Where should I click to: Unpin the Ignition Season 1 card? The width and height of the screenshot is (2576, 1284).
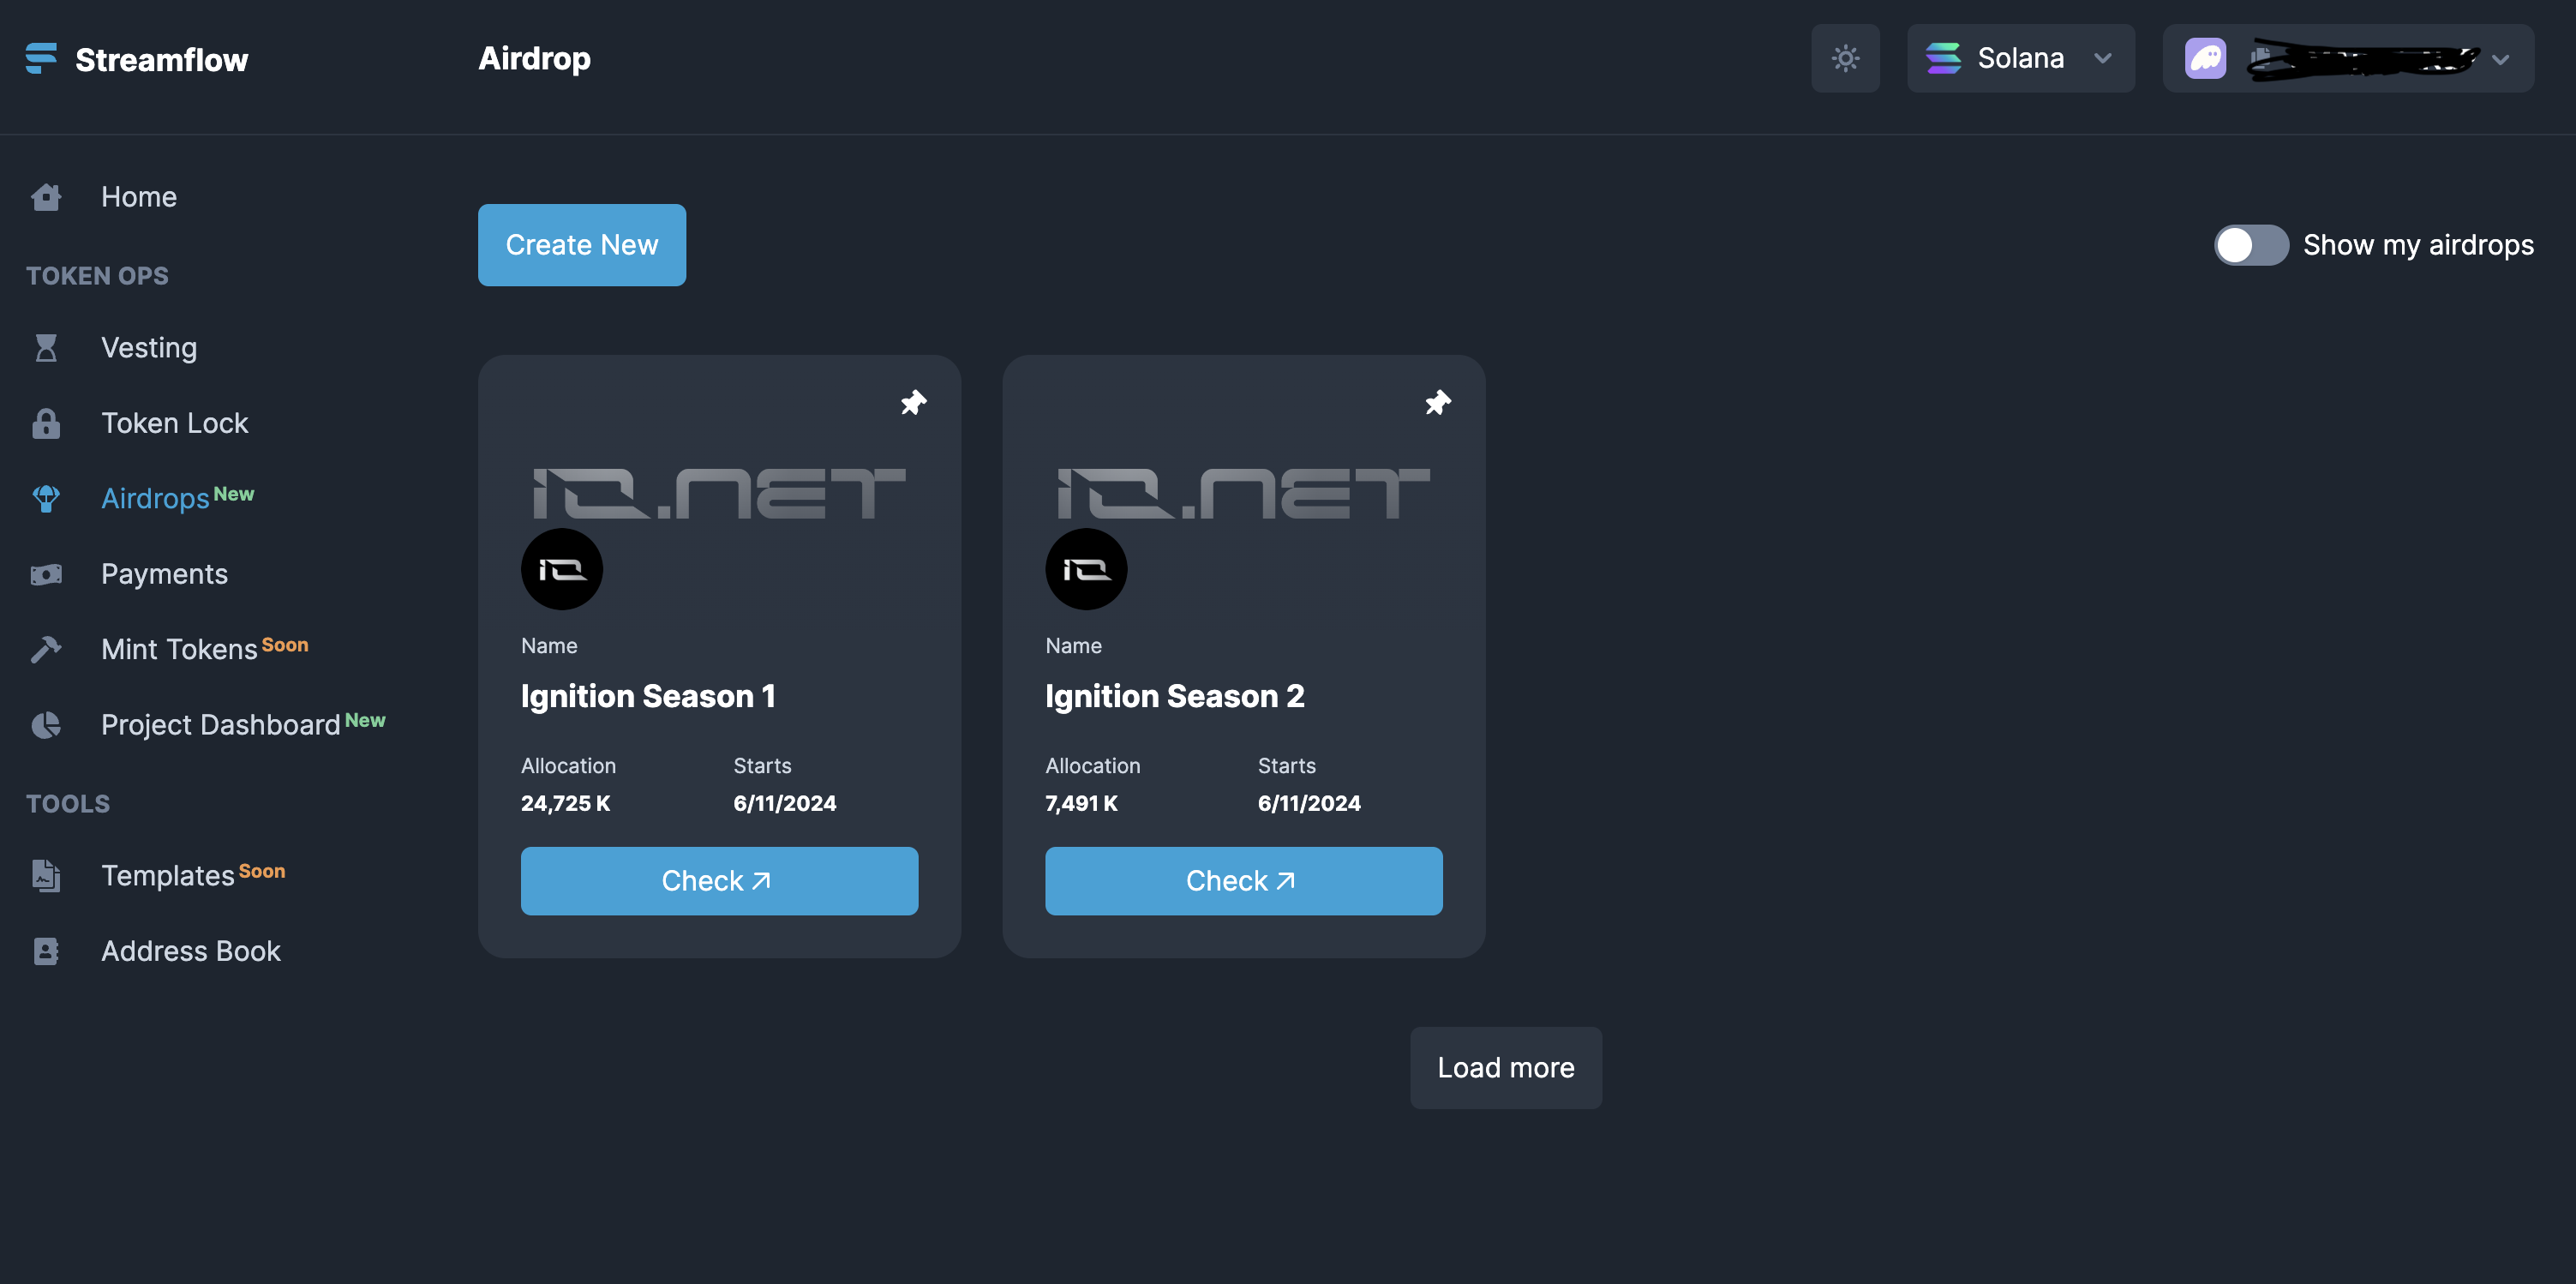pyautogui.click(x=913, y=403)
